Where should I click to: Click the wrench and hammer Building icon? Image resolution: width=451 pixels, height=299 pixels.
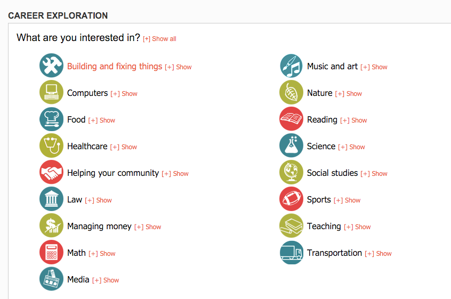click(x=51, y=66)
